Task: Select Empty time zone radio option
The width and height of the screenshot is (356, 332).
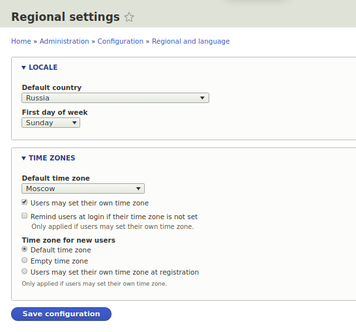Action: (x=25, y=260)
